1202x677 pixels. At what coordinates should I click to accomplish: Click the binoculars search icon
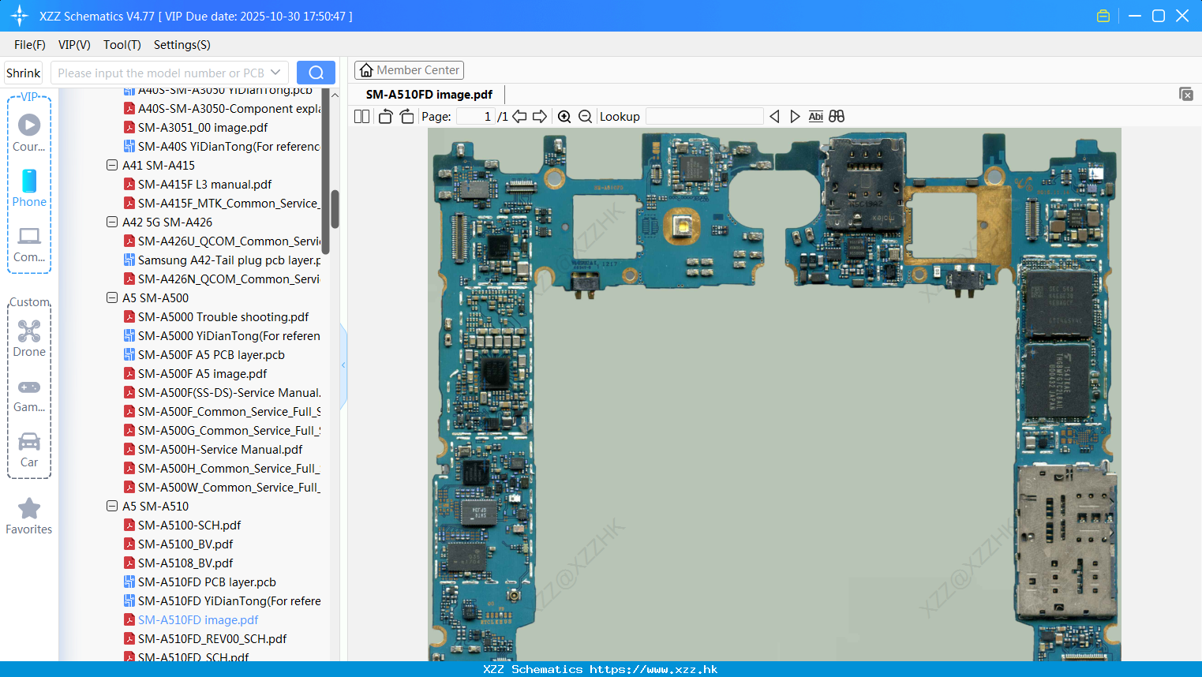837,116
